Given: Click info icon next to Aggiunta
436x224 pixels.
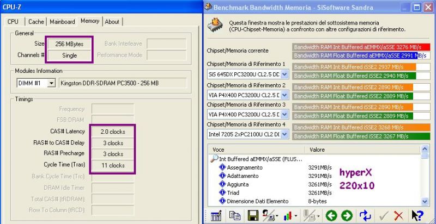Looking at the screenshot, I should (x=222, y=184).
